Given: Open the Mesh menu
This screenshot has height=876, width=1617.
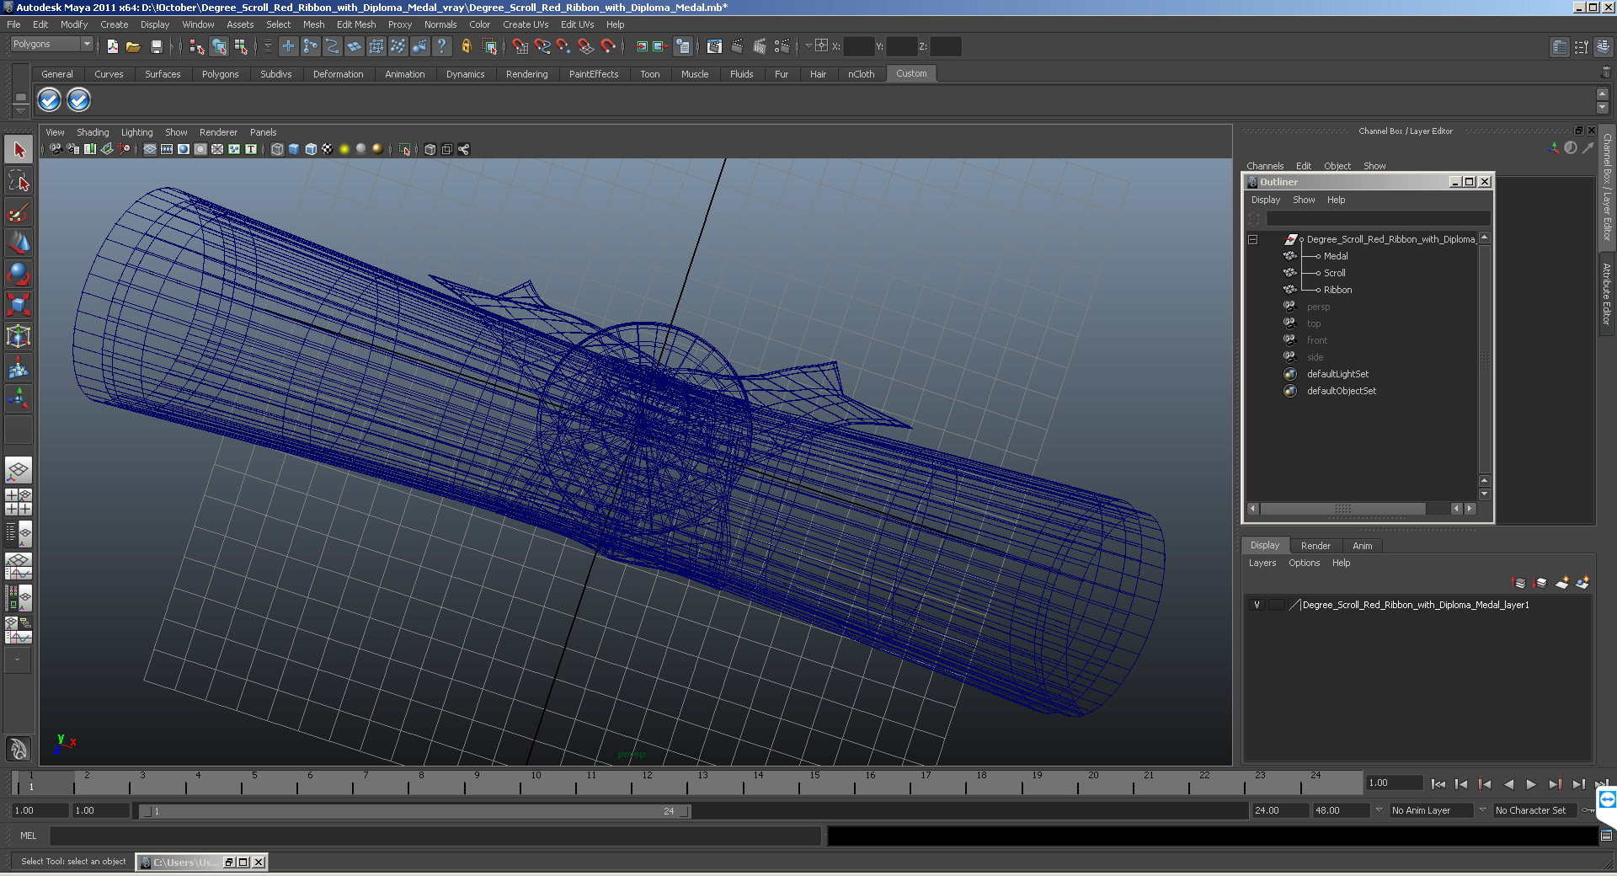Looking at the screenshot, I should coord(313,24).
